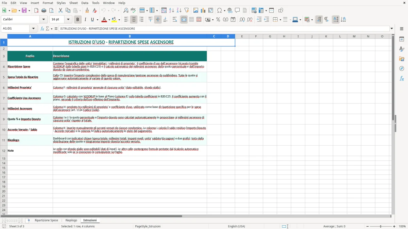Open the sidebar Navigator compass icon
The image size is (408, 229).
402,69
